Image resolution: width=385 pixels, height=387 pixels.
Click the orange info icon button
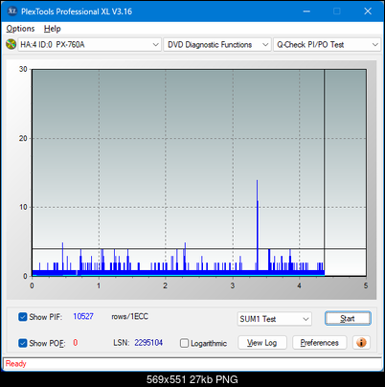click(x=361, y=343)
